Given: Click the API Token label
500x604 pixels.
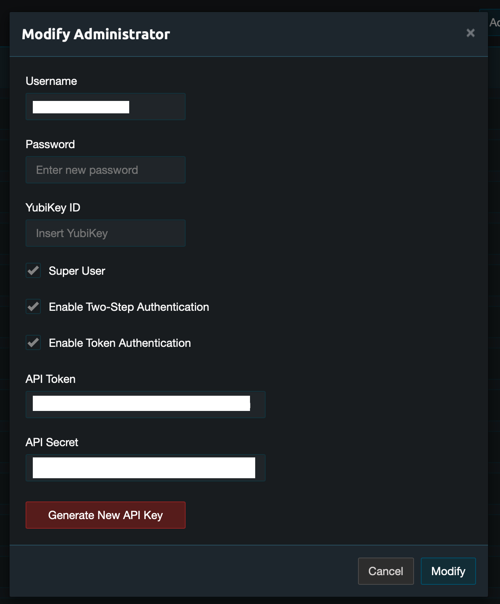Looking at the screenshot, I should point(50,379).
